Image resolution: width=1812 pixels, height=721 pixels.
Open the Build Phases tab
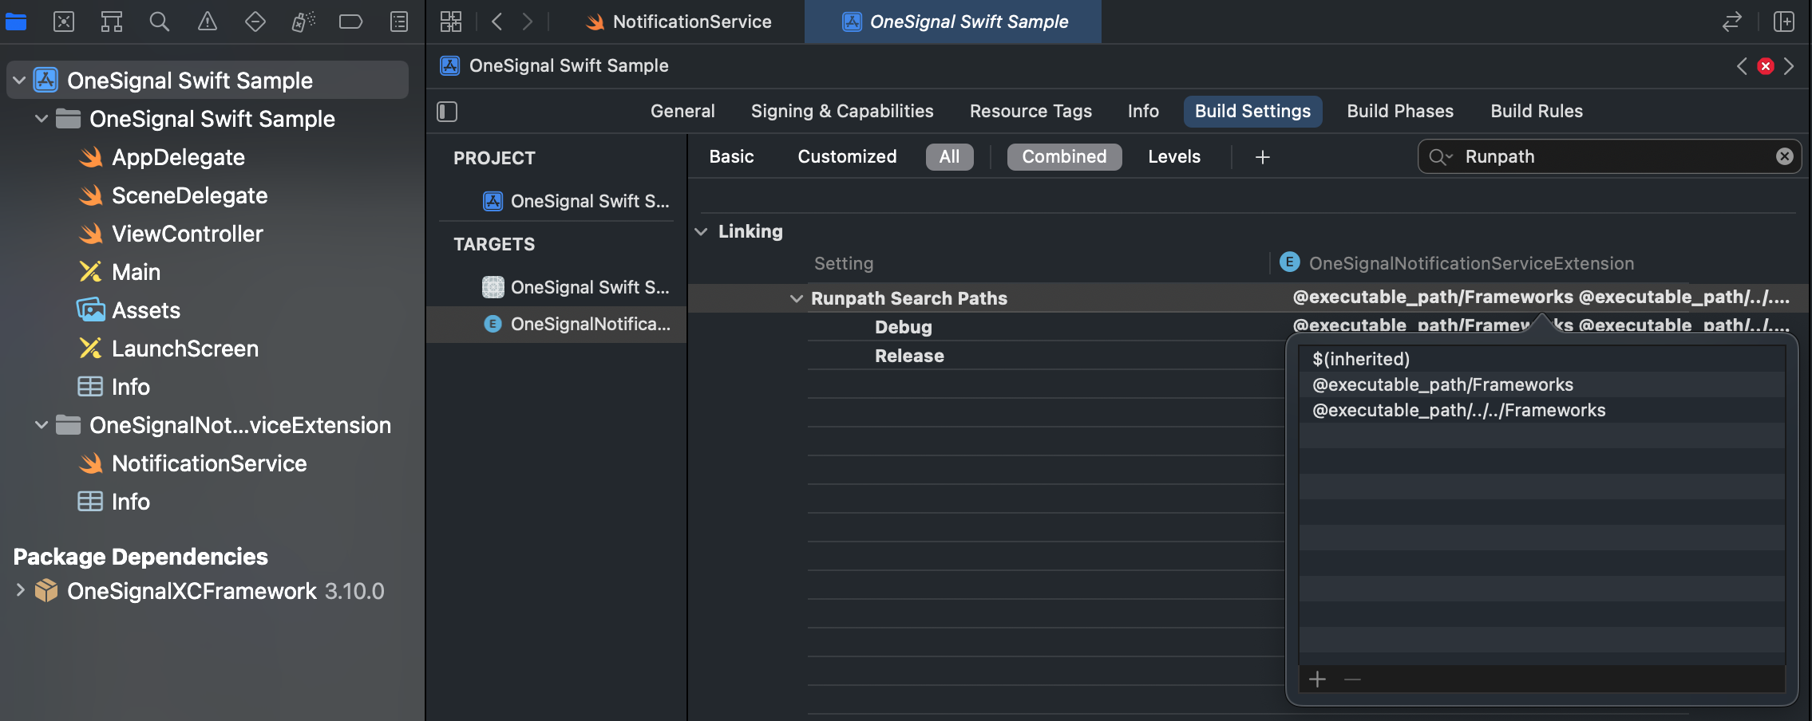1400,112
